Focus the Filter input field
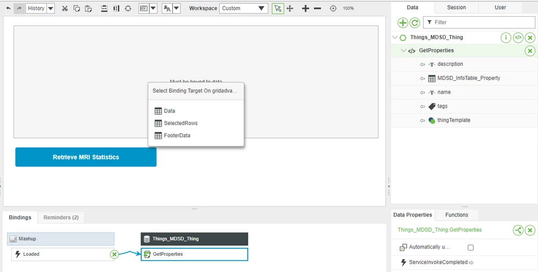Screen dimensions: 538x272 pos(479,22)
